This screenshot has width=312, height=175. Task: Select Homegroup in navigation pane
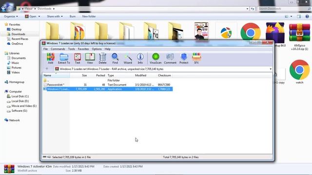coord(17,82)
